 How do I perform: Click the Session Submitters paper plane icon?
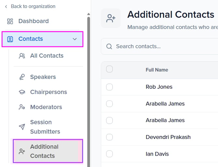click(x=22, y=127)
